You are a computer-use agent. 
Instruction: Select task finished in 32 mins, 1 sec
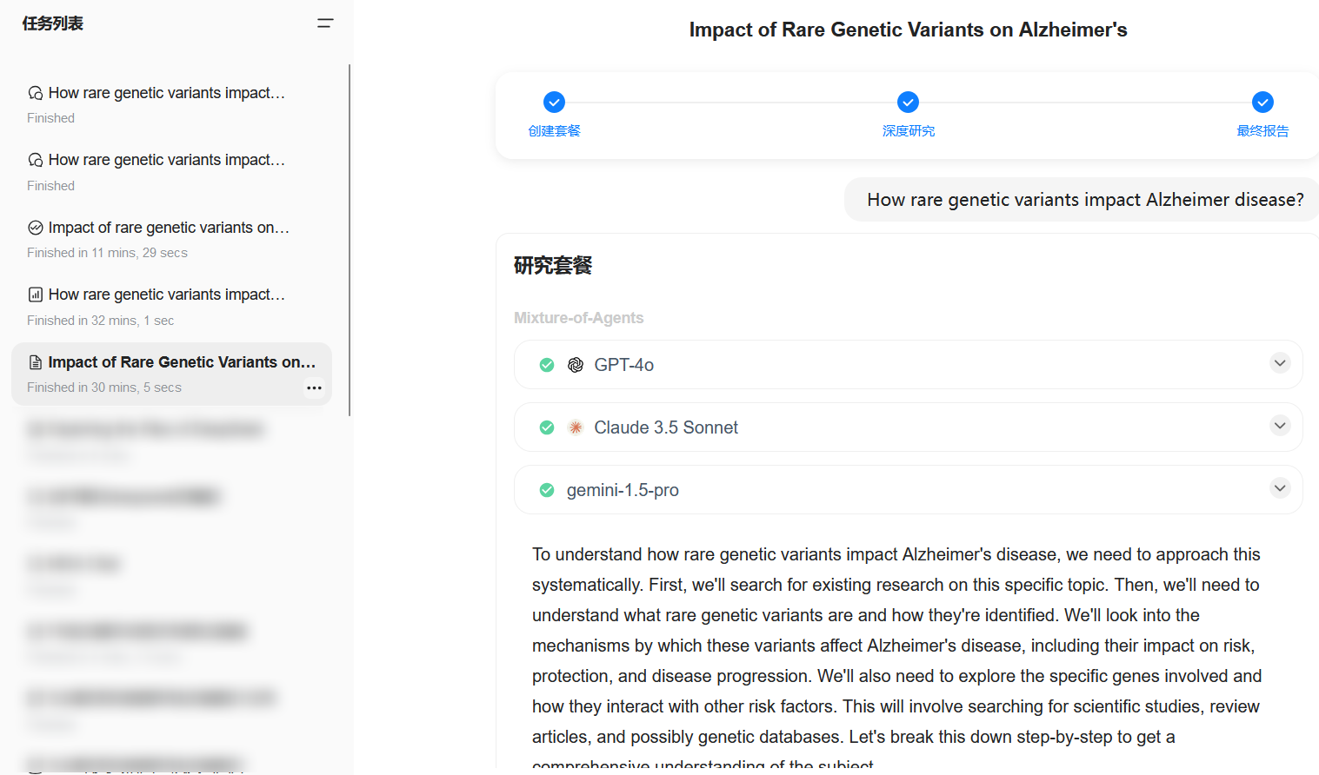coord(171,307)
